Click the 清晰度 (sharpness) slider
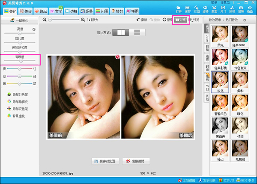This screenshot has width=257, height=184. [x=20, y=60]
